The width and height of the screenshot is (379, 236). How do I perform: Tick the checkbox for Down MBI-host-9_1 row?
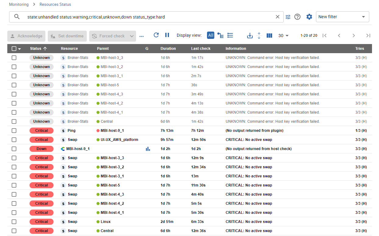(x=14, y=149)
